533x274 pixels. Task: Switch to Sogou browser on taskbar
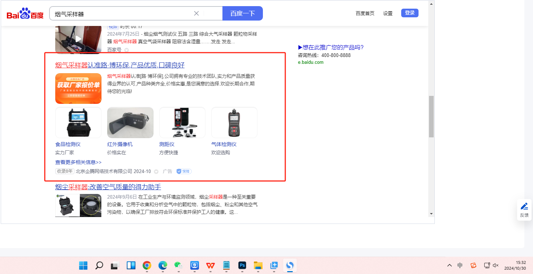(x=290, y=266)
